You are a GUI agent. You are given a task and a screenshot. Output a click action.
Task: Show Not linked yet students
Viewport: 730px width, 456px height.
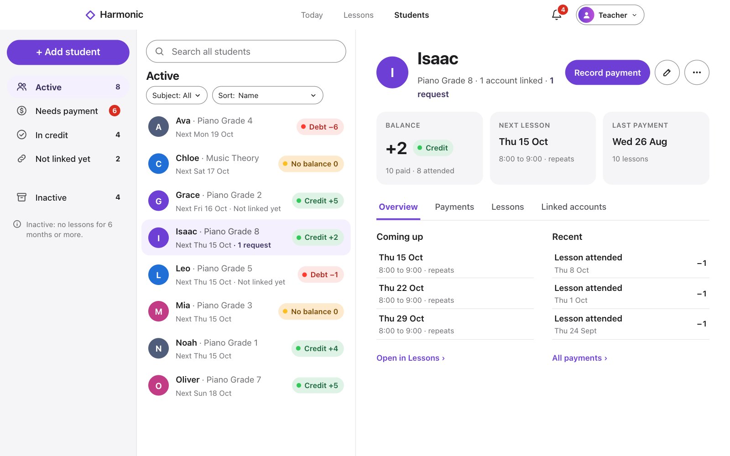click(68, 159)
